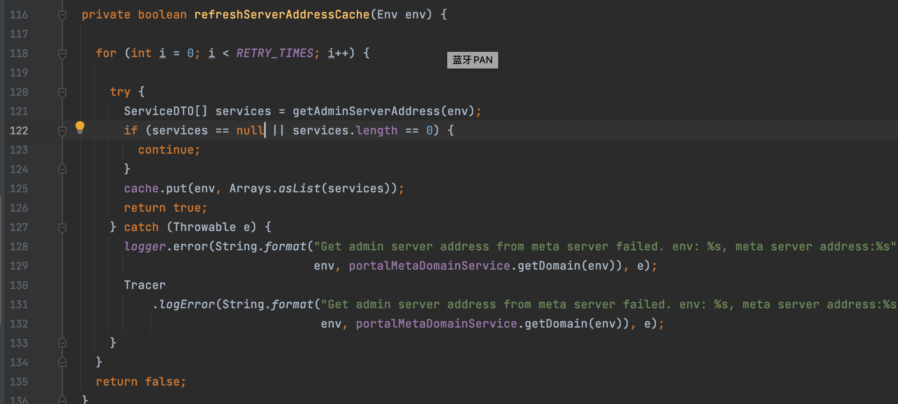Viewport: 898px width, 404px height.
Task: Fold the if statement on line 122
Action: point(62,131)
